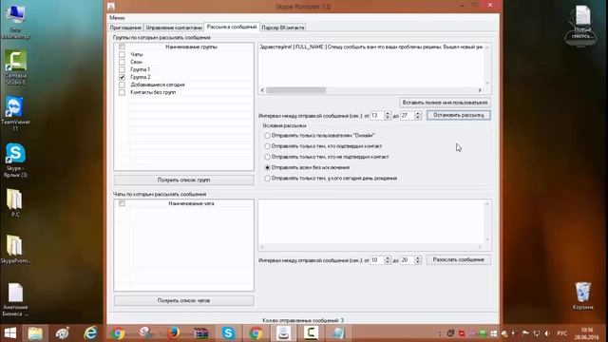
Task: Select send only to confirmed contacts option
Action: coord(267,146)
